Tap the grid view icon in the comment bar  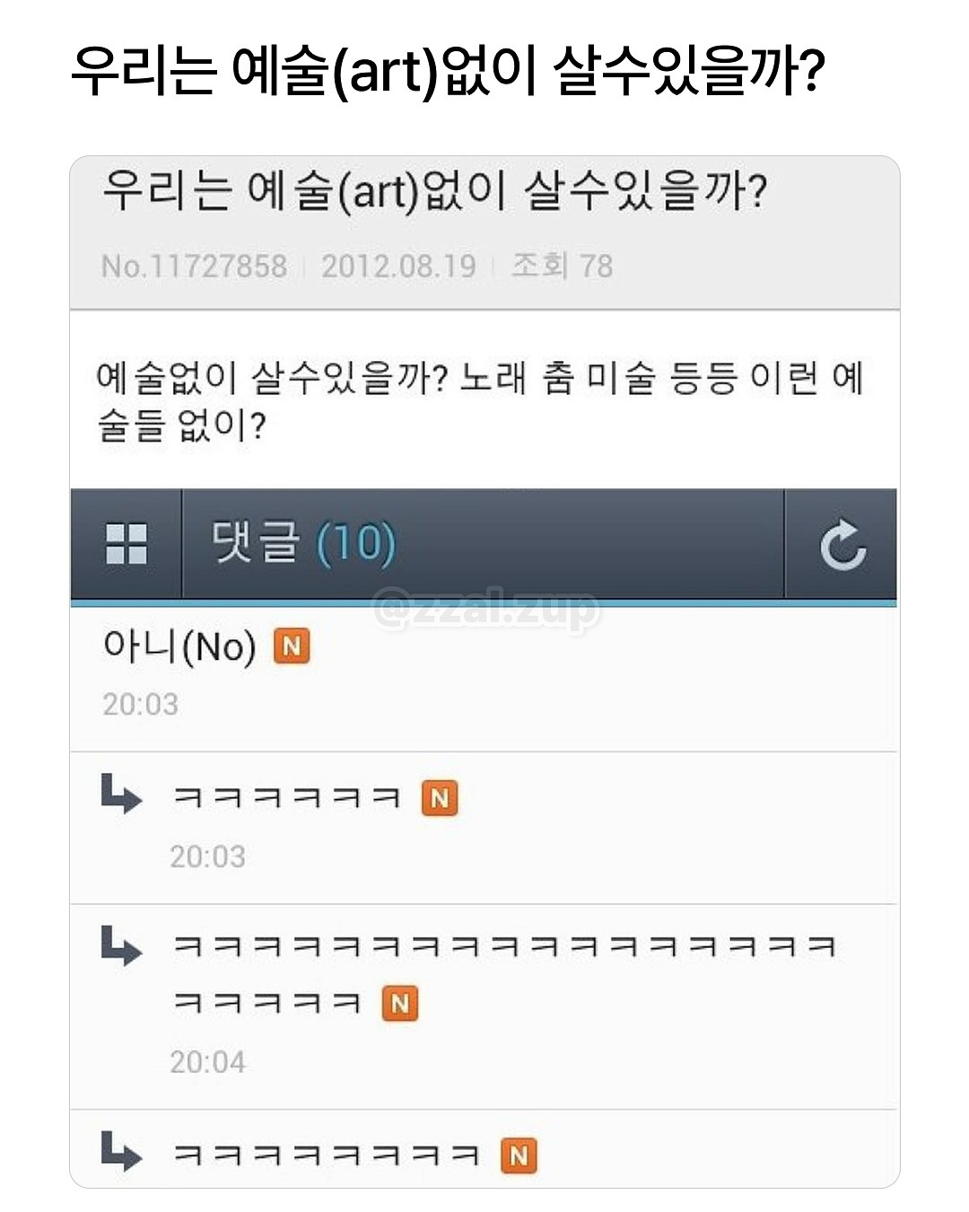coord(128,544)
